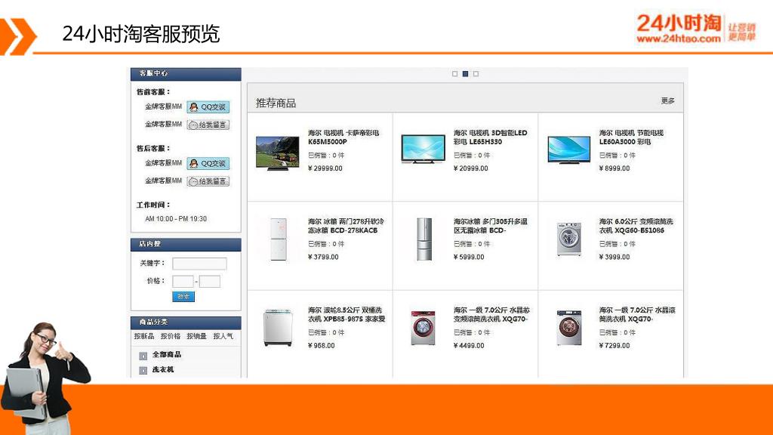Click working hours AM 10:00 - PM 19:30
This screenshot has height=435, width=773.
click(175, 218)
